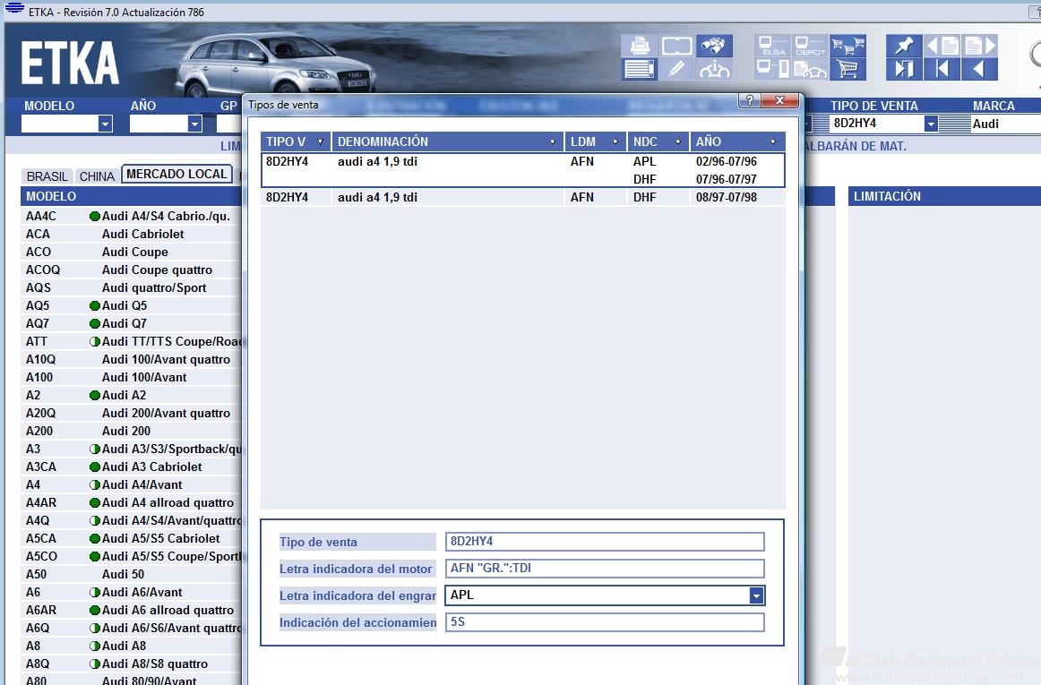
Task: Click the DHF 07/96-07/97 entry
Action: click(x=695, y=179)
